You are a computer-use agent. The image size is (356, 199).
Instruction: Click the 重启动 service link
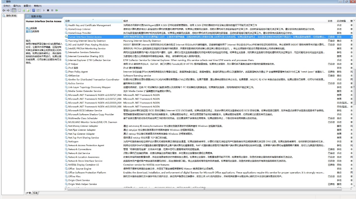tap(29, 31)
